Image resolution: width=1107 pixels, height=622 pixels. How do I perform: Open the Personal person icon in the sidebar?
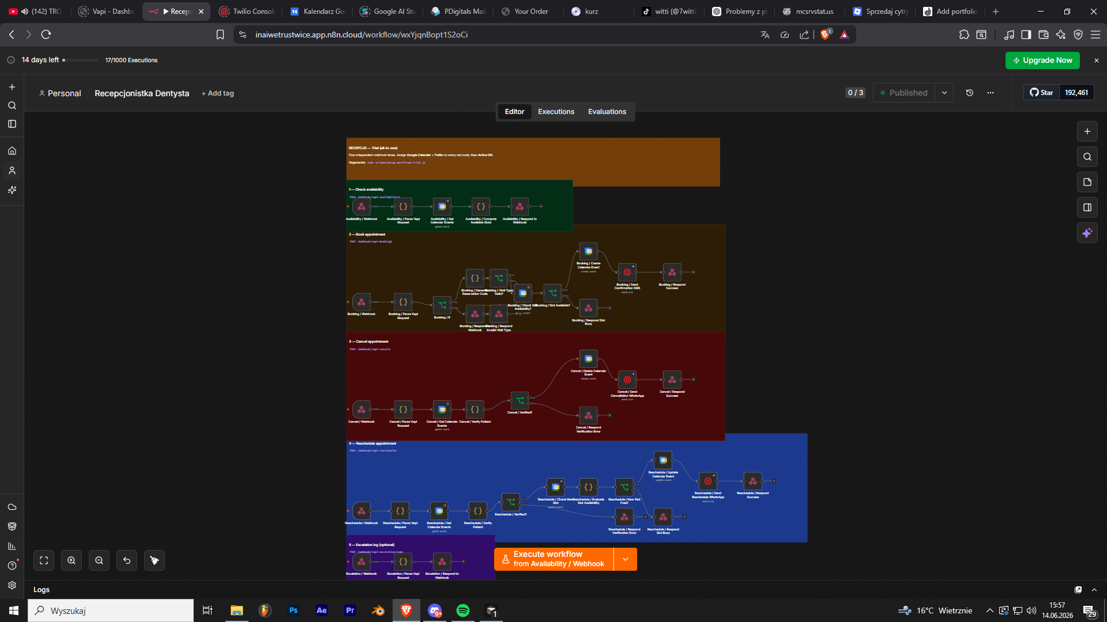click(x=12, y=170)
